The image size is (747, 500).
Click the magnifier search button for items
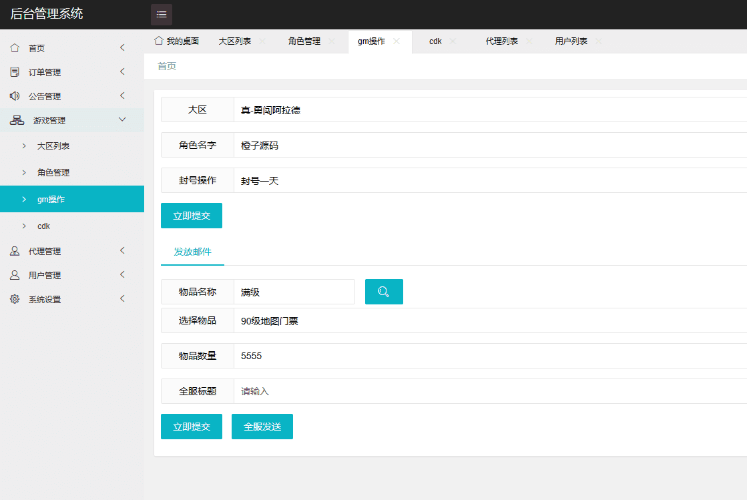click(x=384, y=292)
